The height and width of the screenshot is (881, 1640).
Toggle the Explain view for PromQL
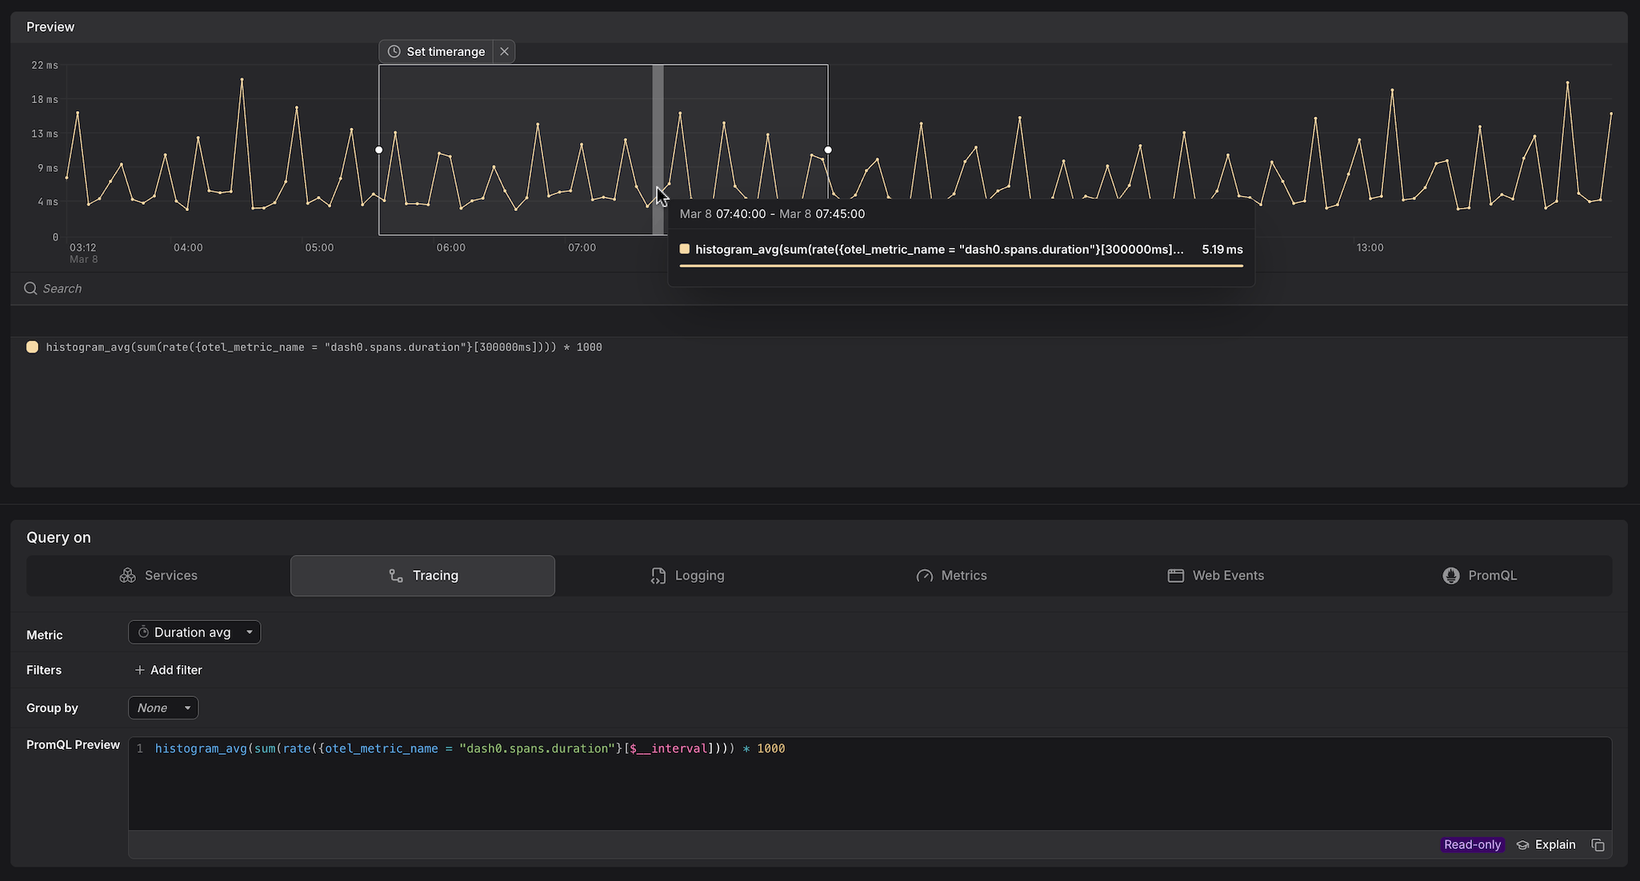tap(1545, 844)
